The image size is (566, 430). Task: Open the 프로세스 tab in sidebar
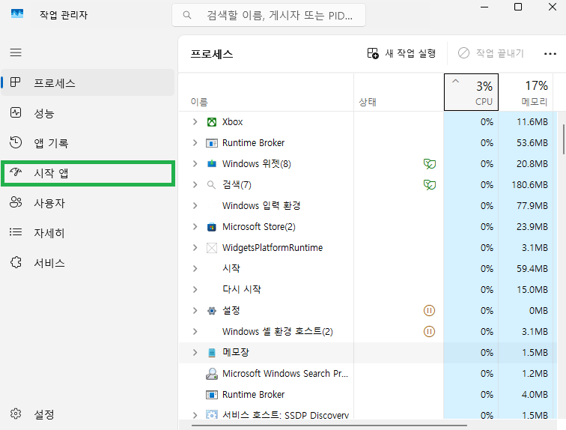tap(88, 82)
